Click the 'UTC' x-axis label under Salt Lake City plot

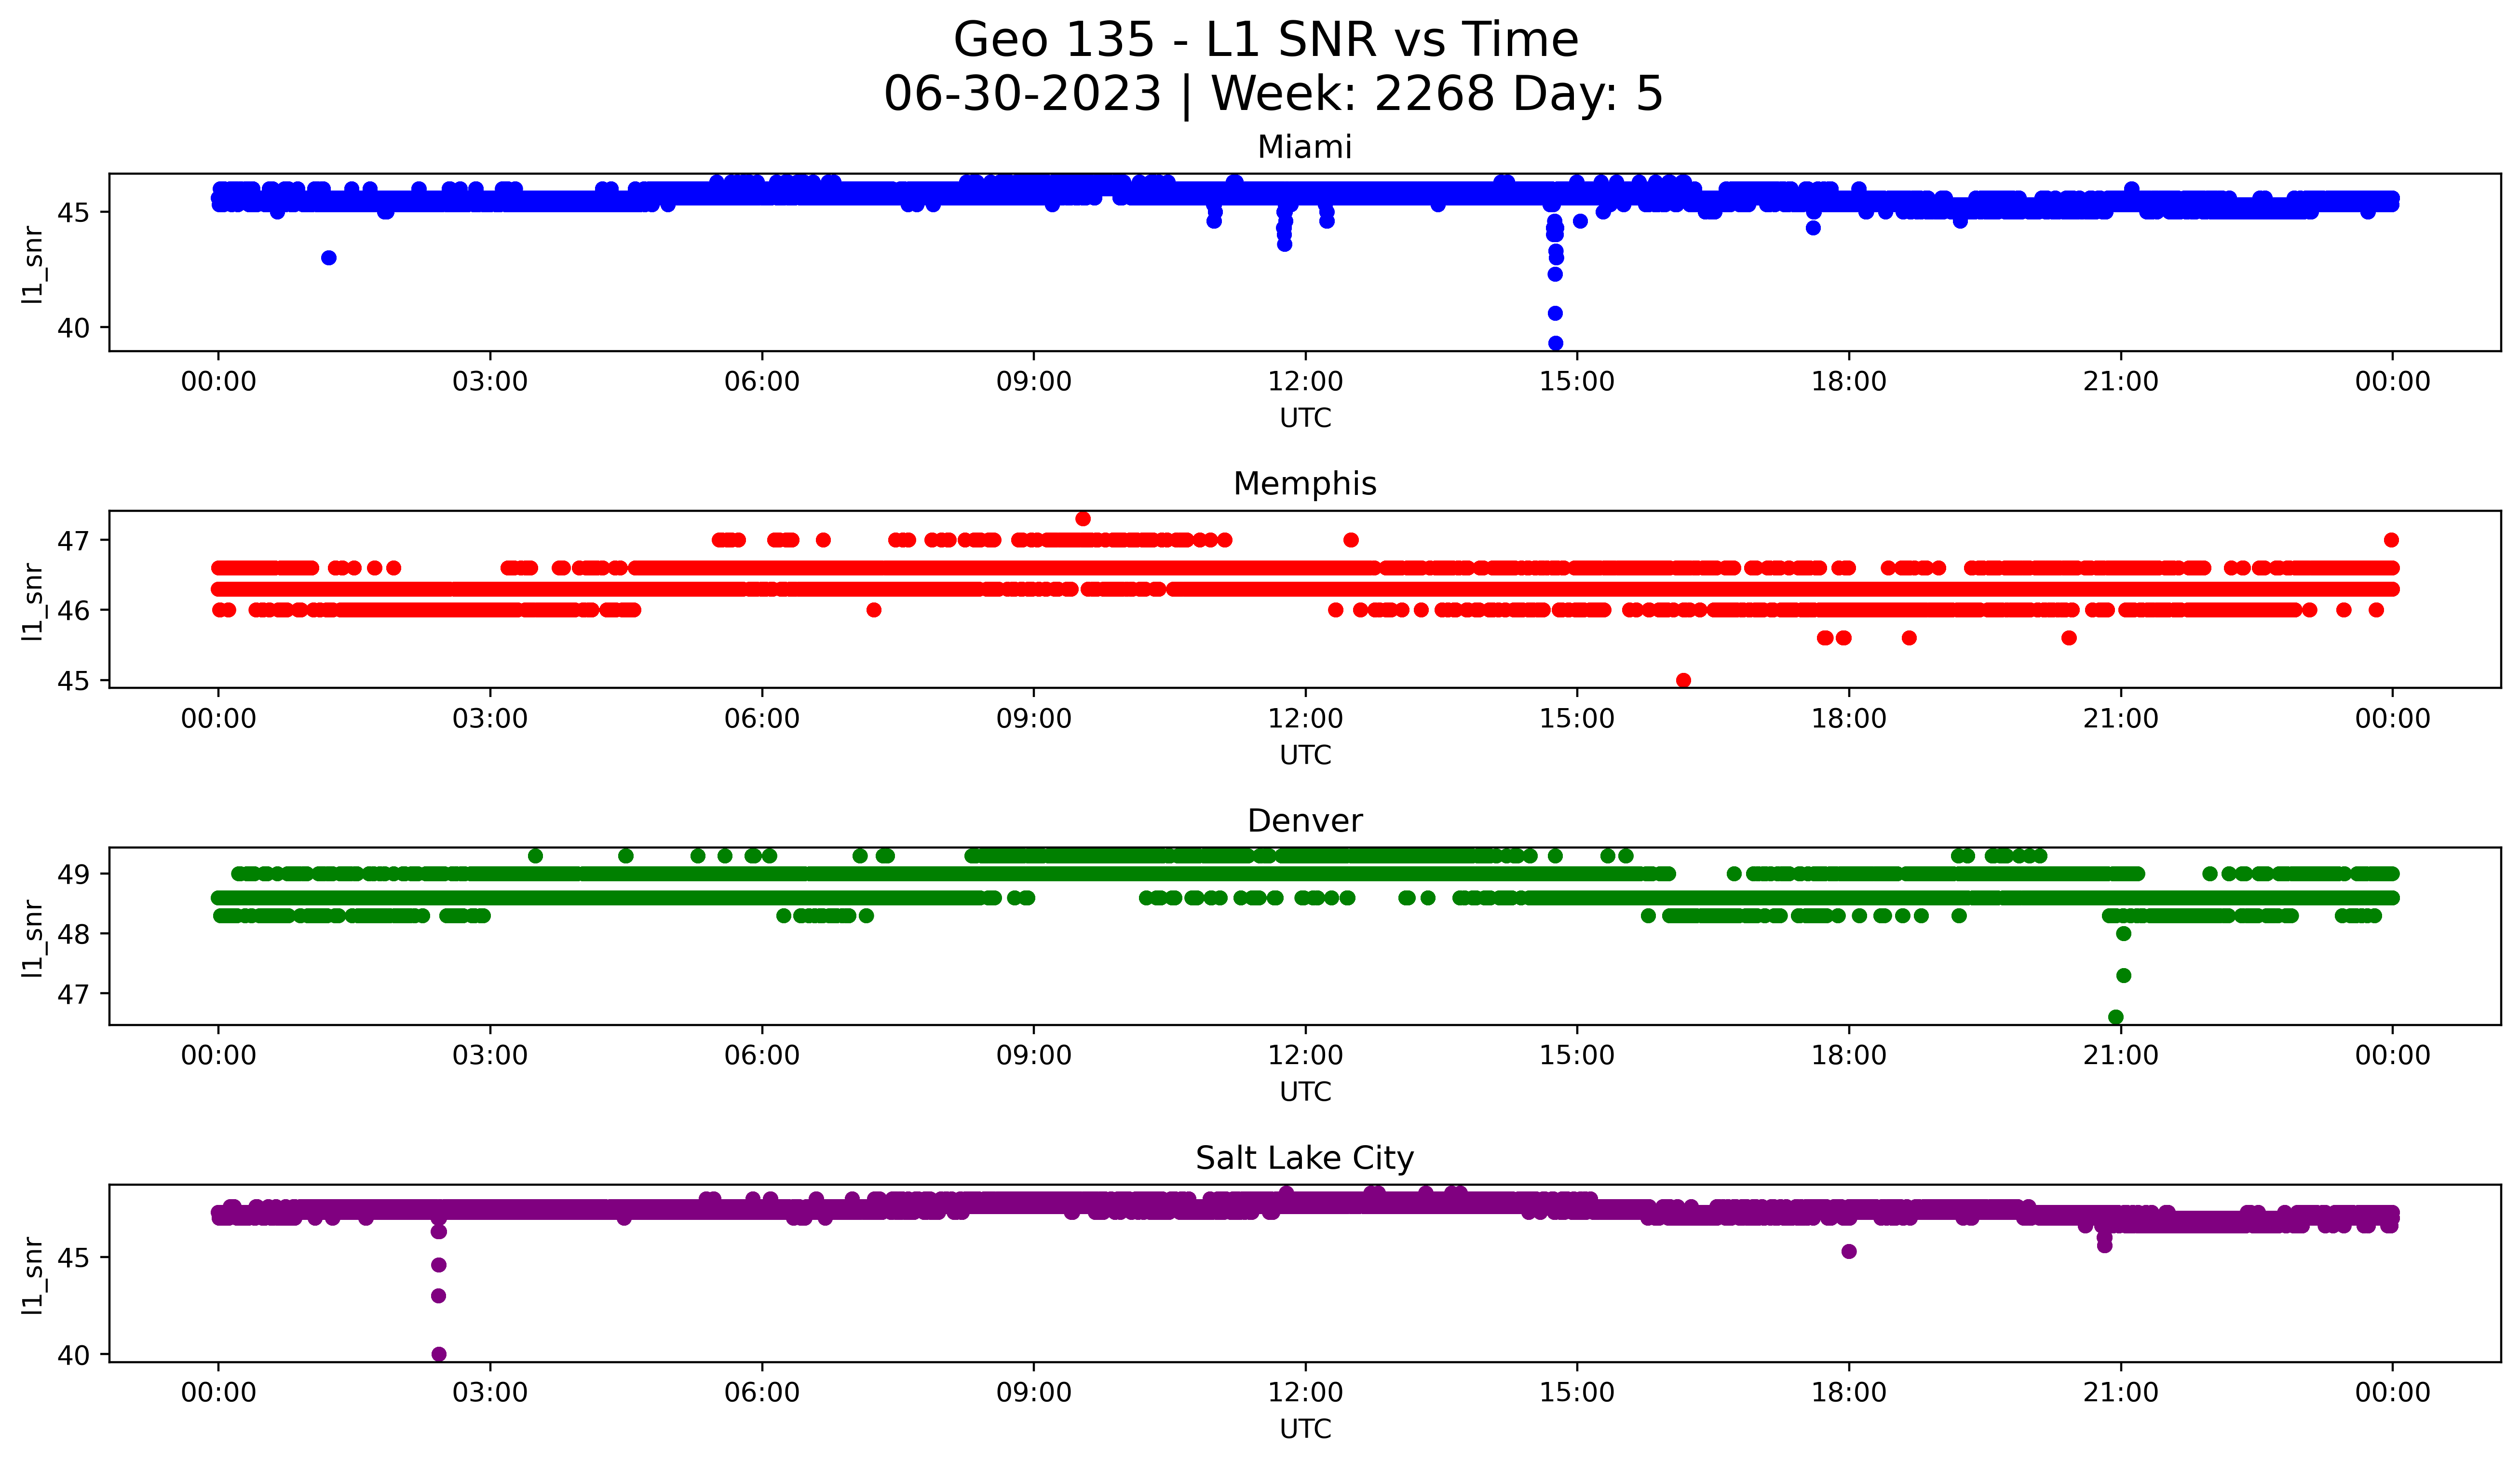1305,1429
